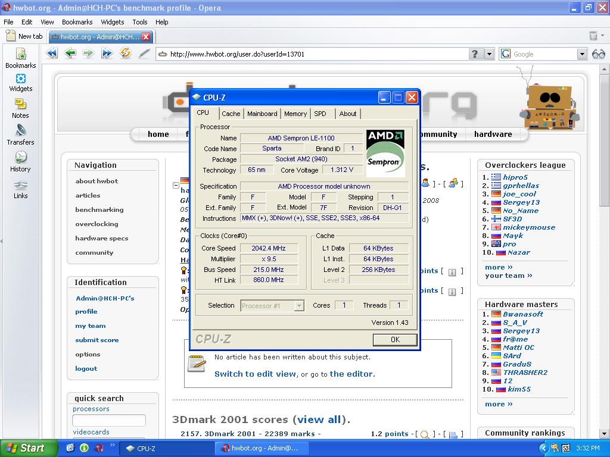Open the Bookmarks menu

point(77,22)
